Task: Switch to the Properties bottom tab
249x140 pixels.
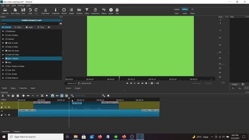Action: click(x=23, y=88)
